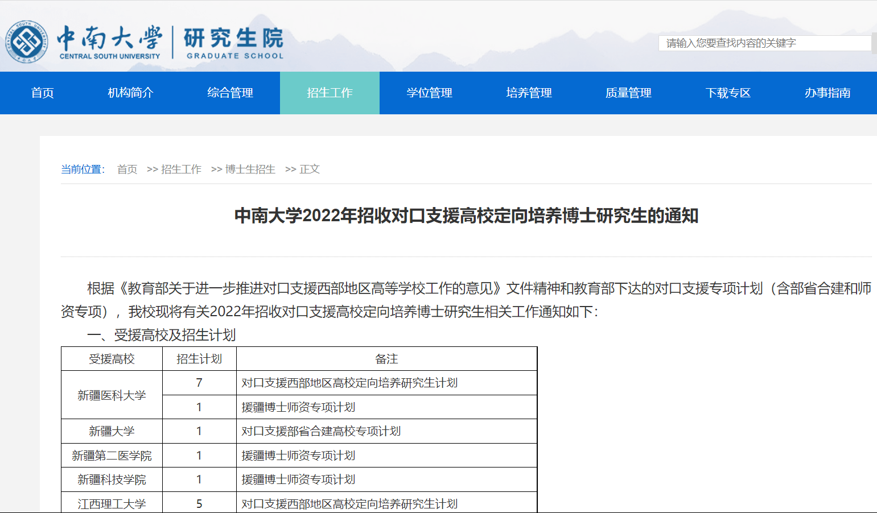877x513 pixels.
Task: Open 办事指南 in the navigation bar
Action: click(827, 93)
